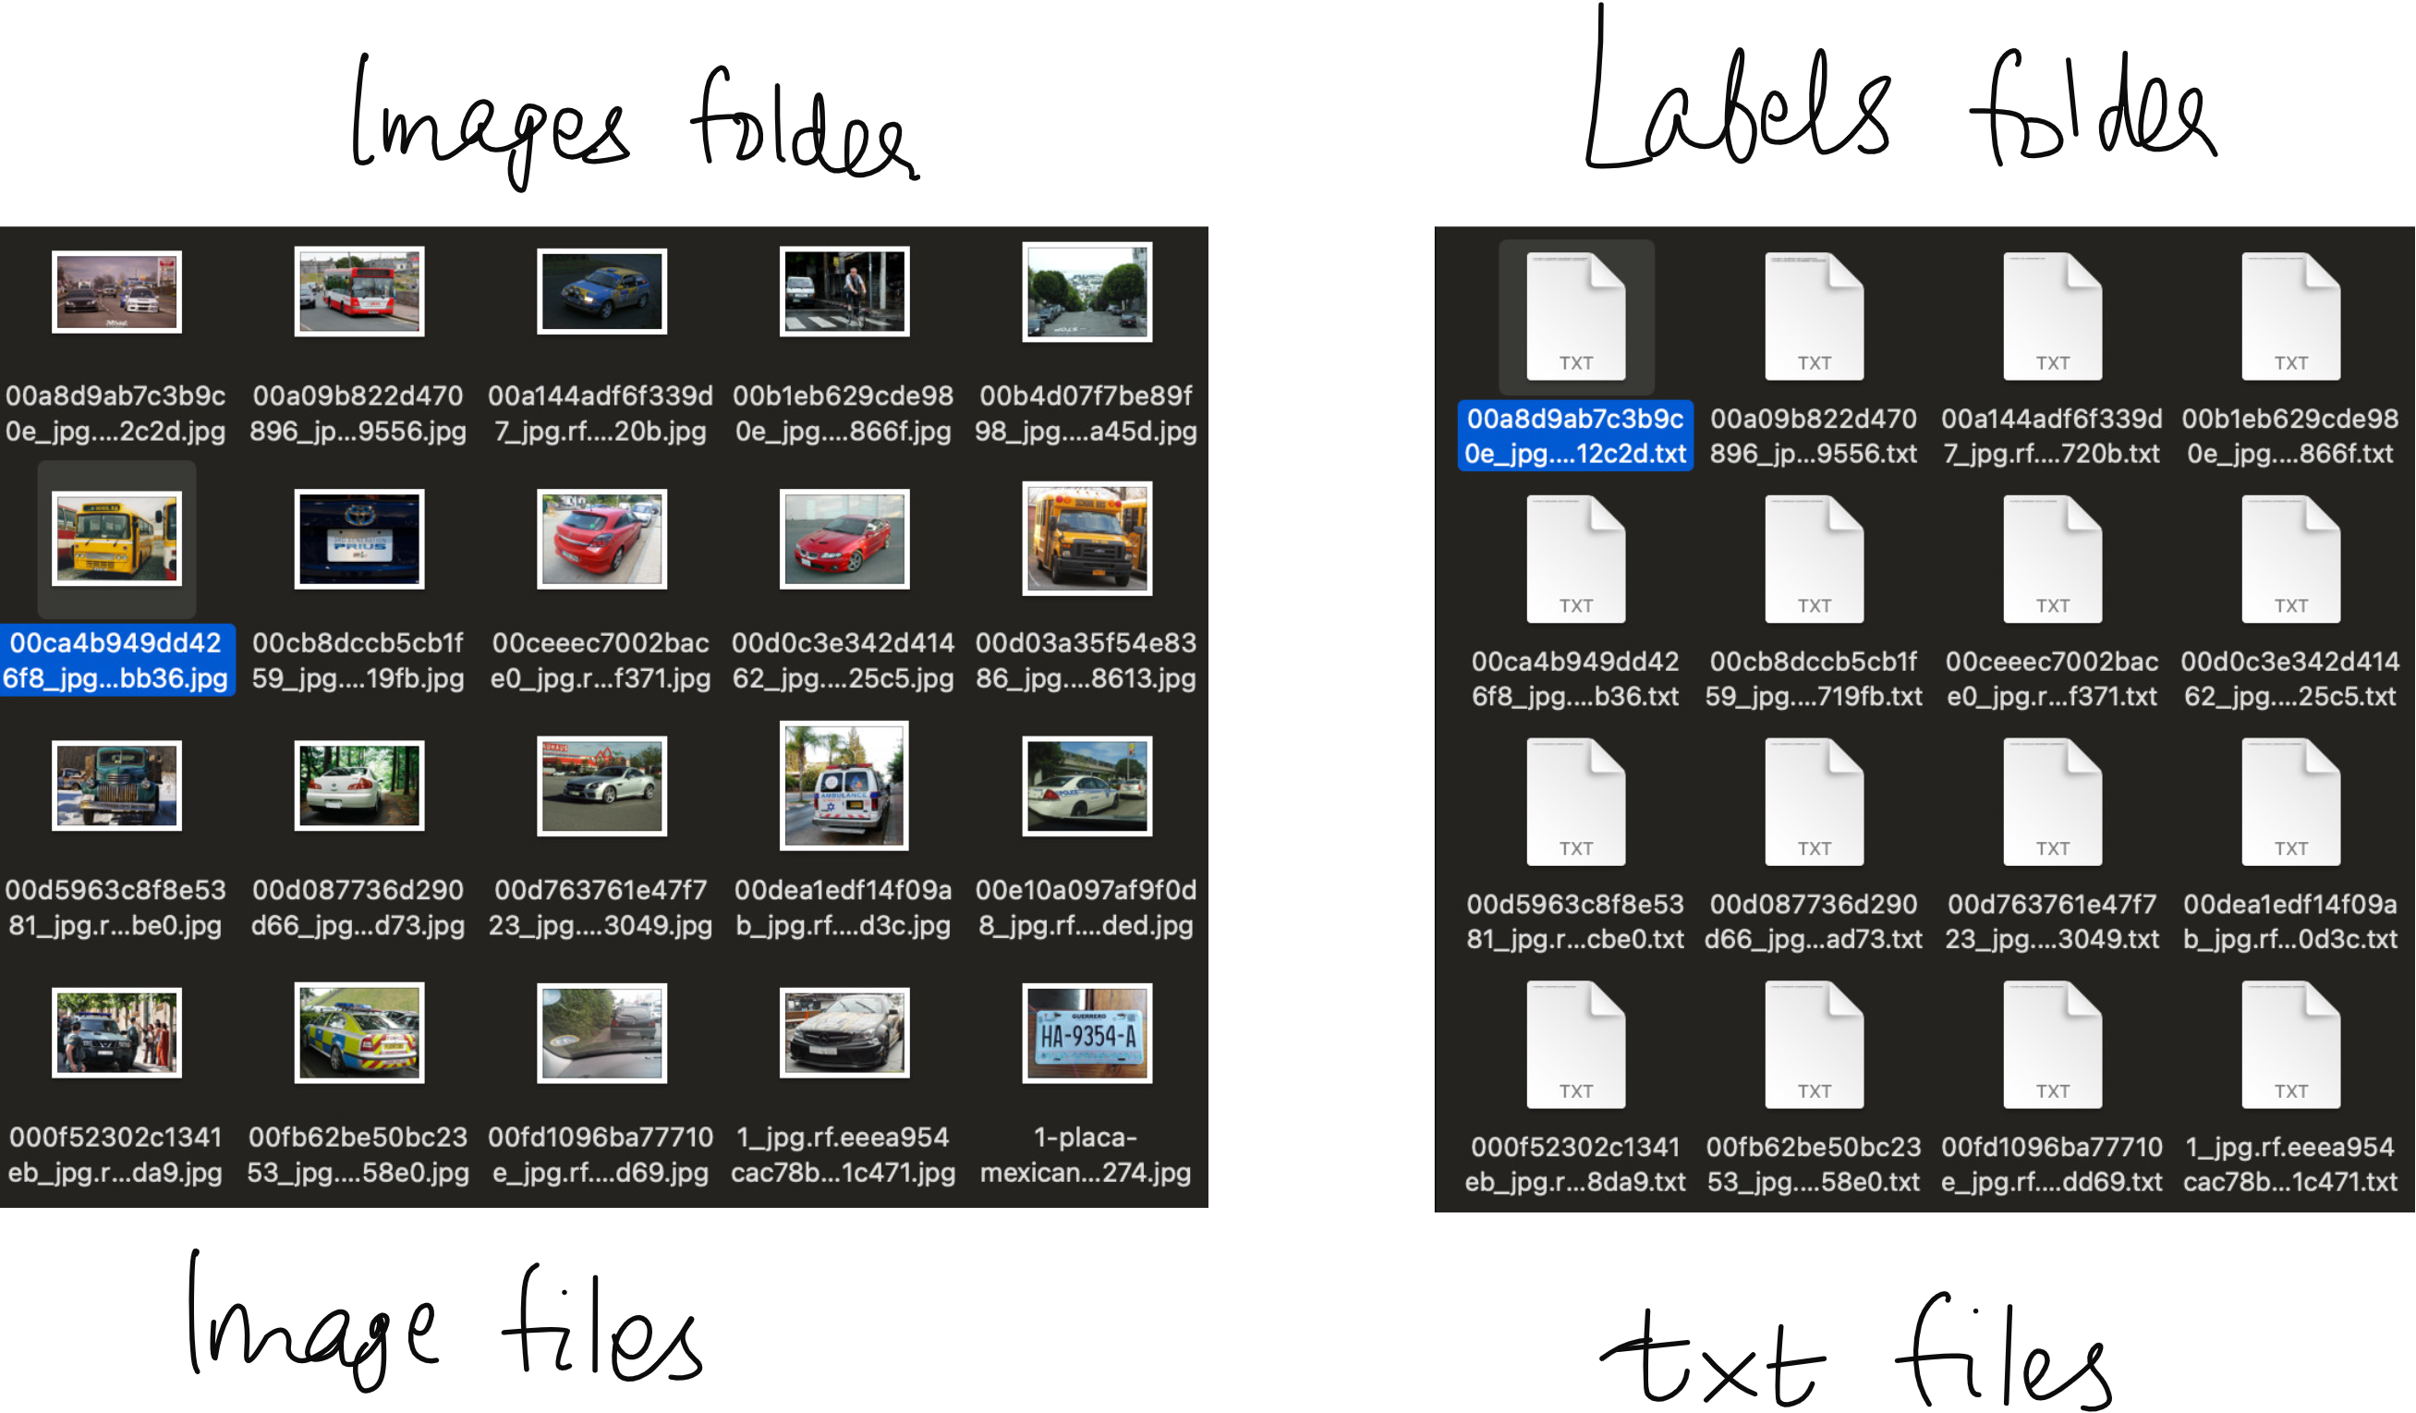Click the 00a8d9ab7c3b9c txt file icon
This screenshot has width=2416, height=1413.
1575,317
